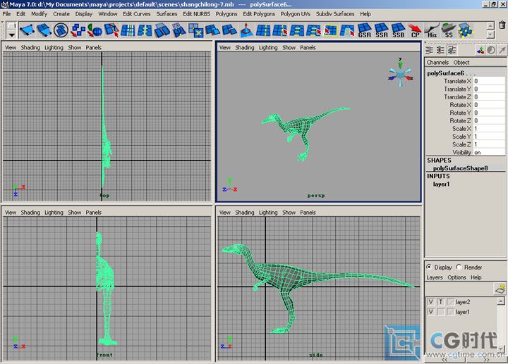Toggle the empty display type box of layer1
The width and height of the screenshot is (508, 364).
tap(440, 312)
